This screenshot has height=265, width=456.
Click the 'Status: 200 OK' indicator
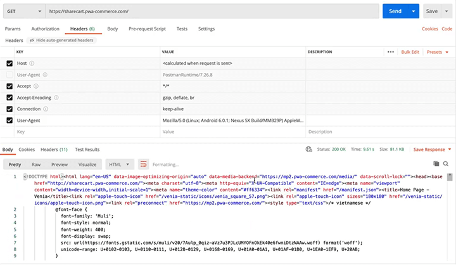331,150
